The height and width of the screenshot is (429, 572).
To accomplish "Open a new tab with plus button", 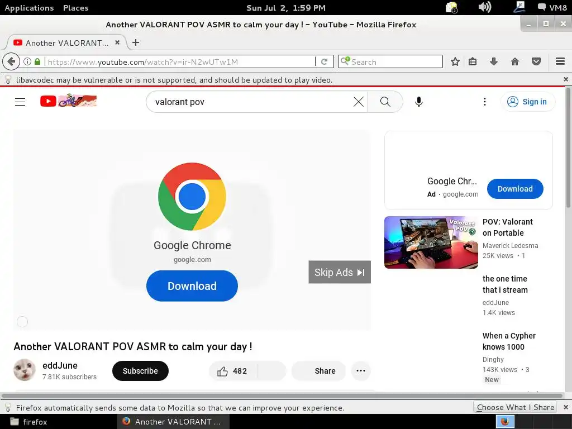I will coord(136,42).
